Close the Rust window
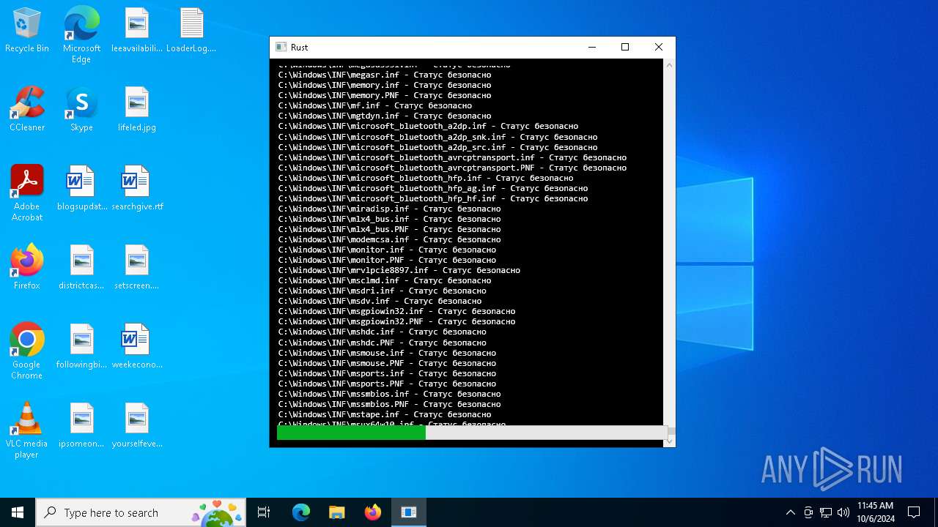 click(x=658, y=47)
